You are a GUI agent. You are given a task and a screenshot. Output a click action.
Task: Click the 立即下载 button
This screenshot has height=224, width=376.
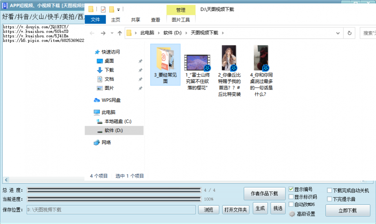point(347,210)
